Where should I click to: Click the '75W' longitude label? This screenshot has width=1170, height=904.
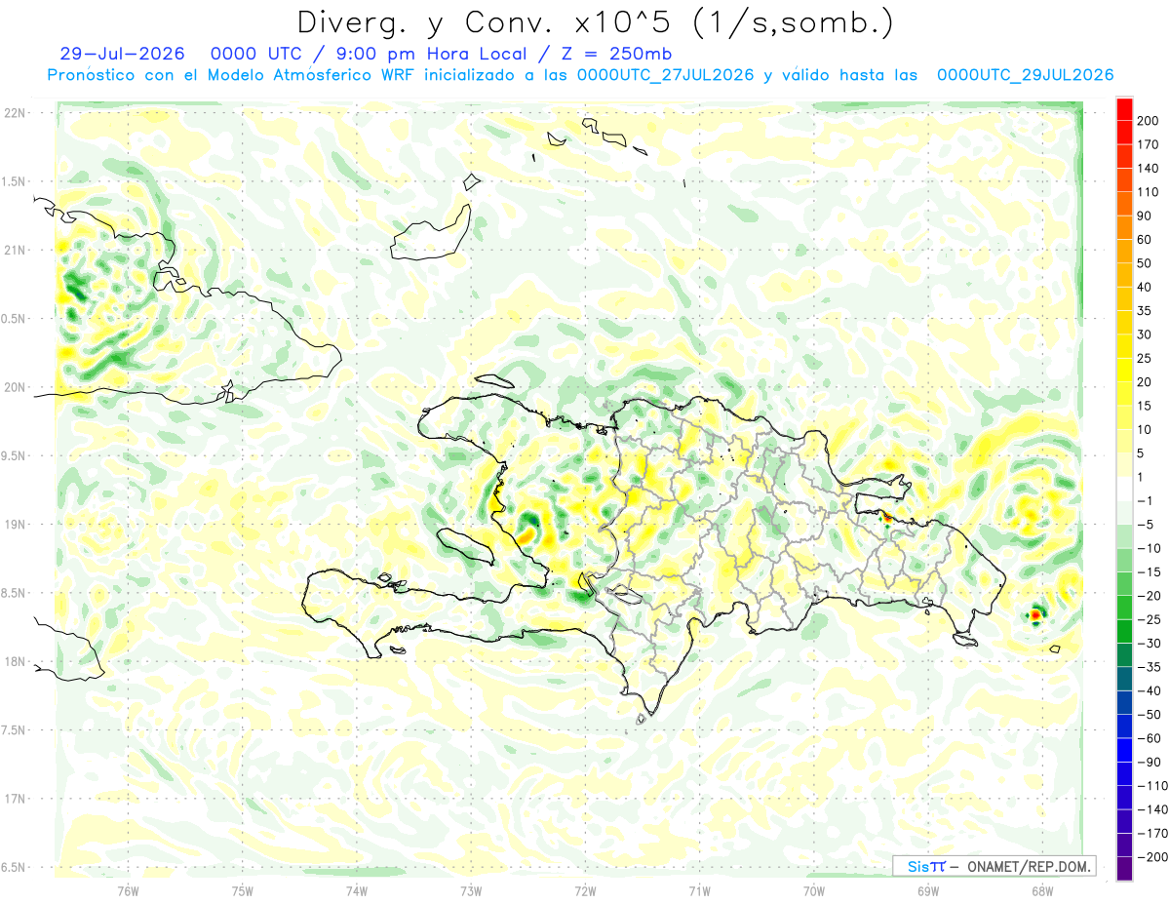pos(243,890)
